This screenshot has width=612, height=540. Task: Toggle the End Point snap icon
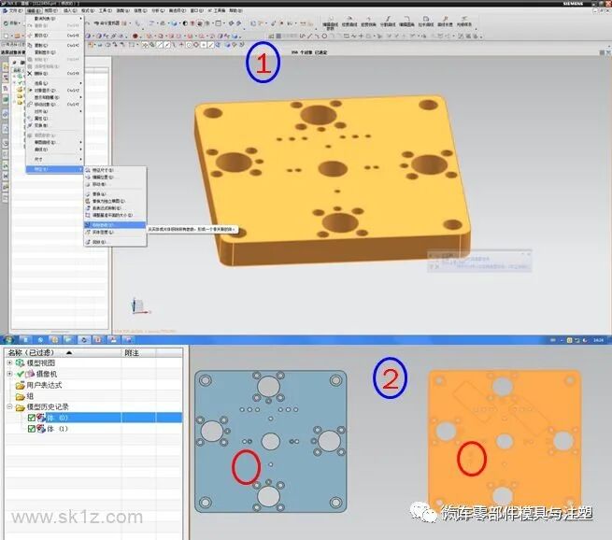click(160, 45)
